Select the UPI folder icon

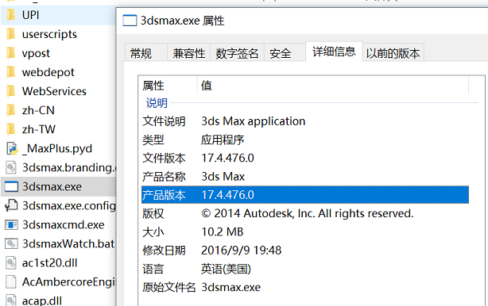click(x=10, y=15)
